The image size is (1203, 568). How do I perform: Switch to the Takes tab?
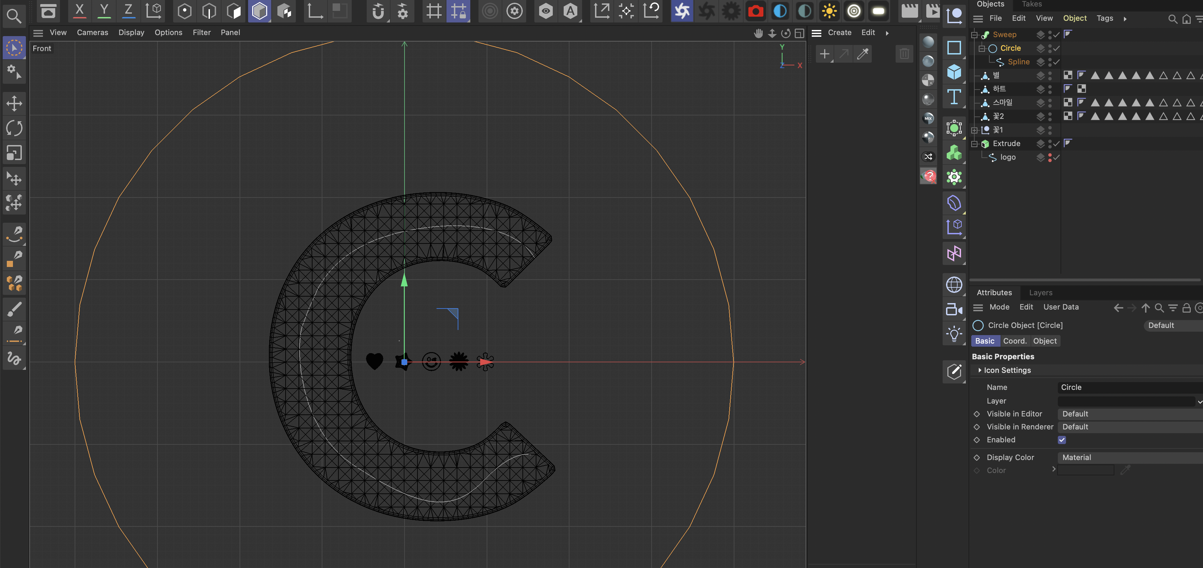click(1032, 4)
